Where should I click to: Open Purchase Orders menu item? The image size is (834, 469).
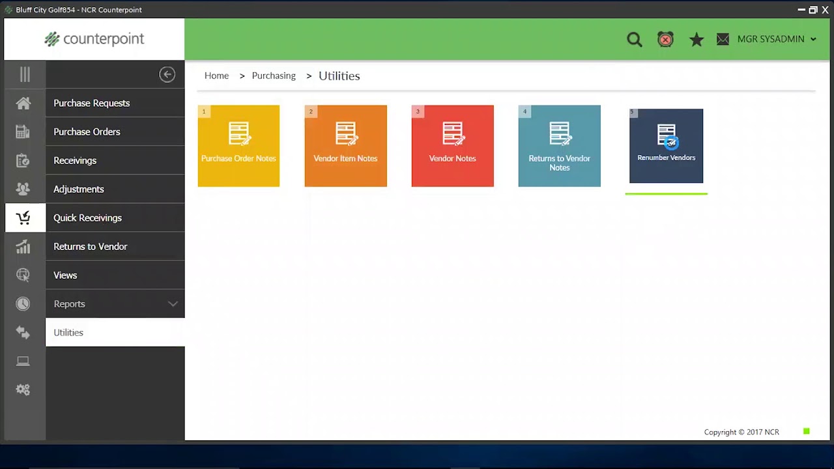pos(115,132)
